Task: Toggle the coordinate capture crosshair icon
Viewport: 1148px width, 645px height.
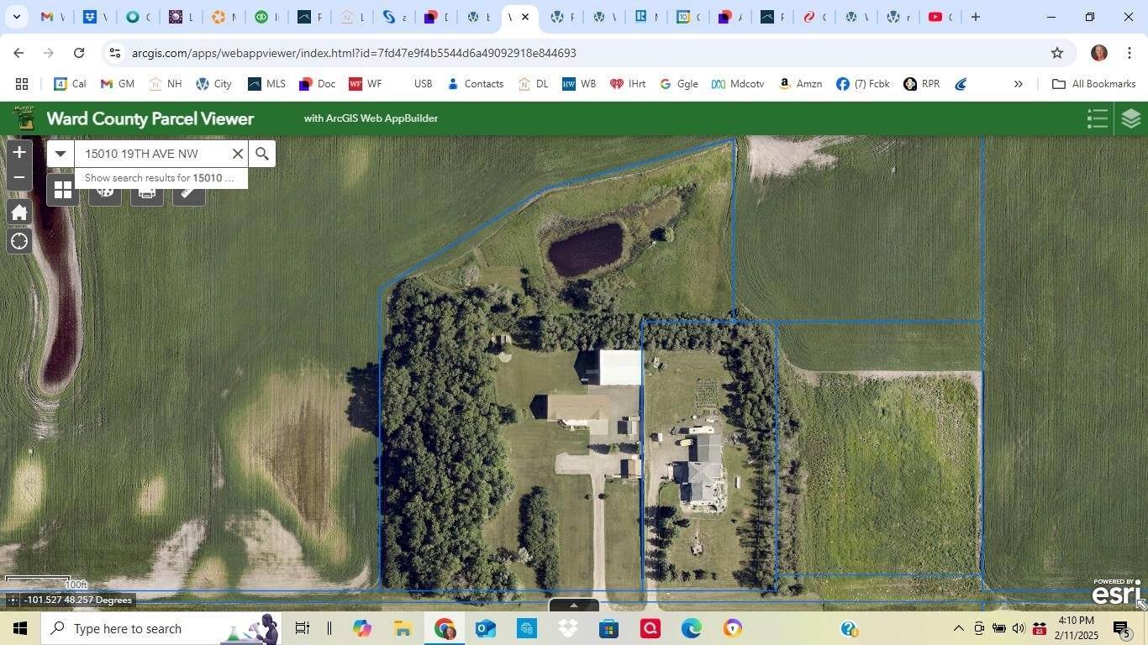Action: coord(12,600)
